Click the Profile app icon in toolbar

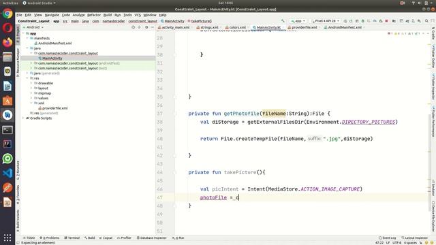[x=375, y=21]
